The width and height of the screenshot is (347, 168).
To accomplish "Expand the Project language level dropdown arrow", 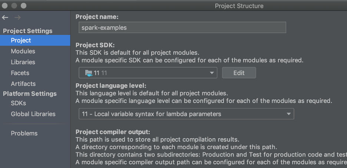I will tap(288, 114).
